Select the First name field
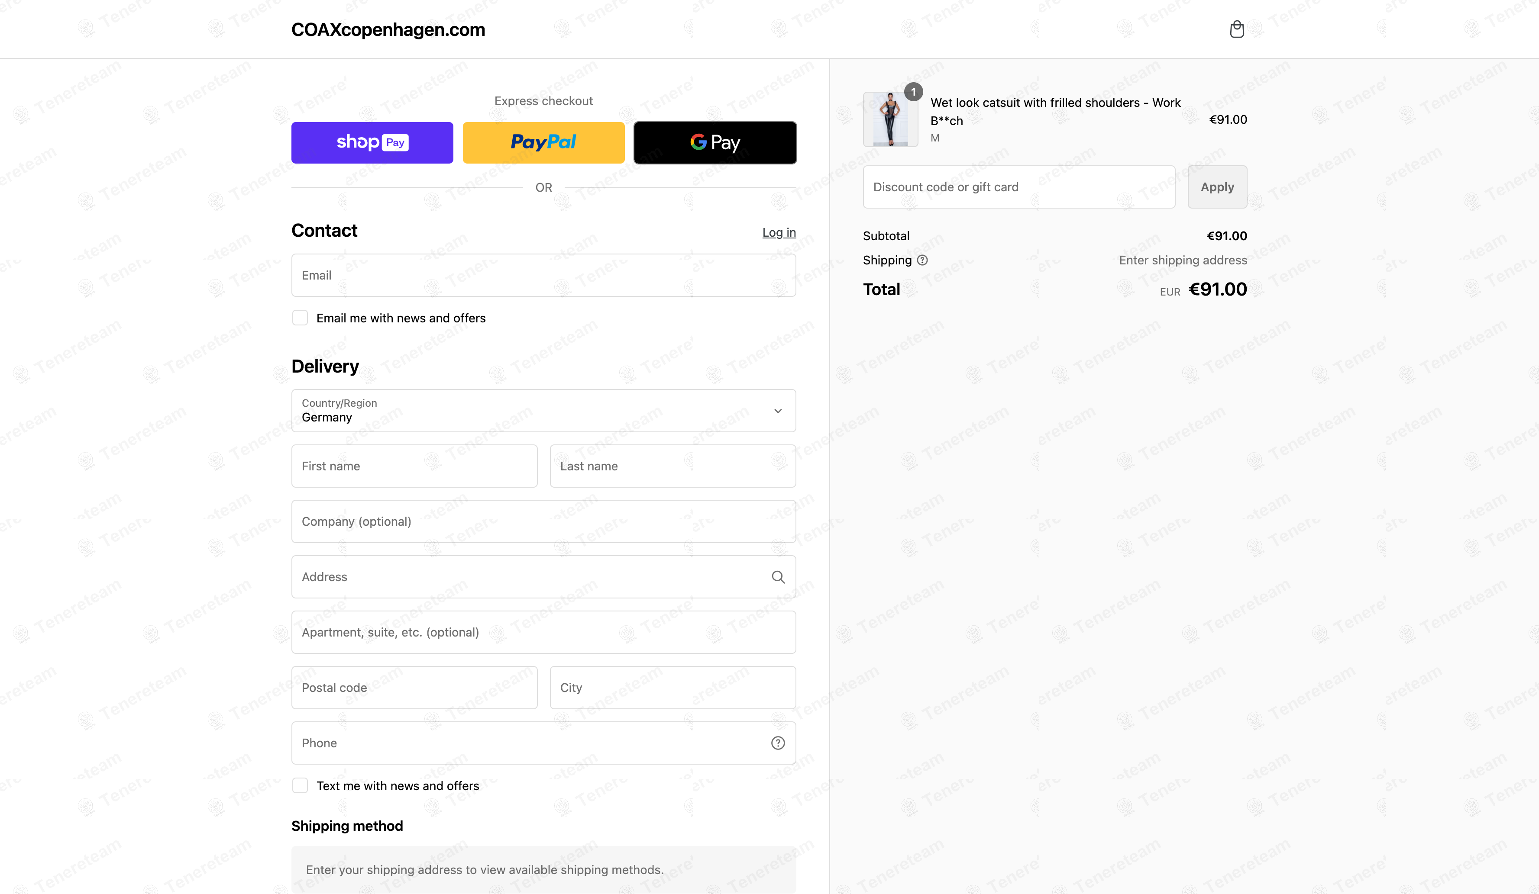The image size is (1539, 894). point(415,466)
